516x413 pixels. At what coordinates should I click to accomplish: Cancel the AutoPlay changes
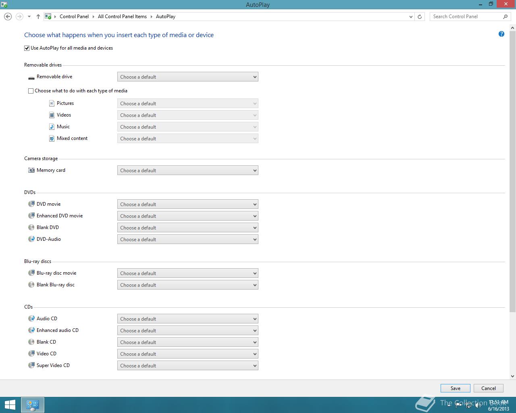click(x=489, y=388)
